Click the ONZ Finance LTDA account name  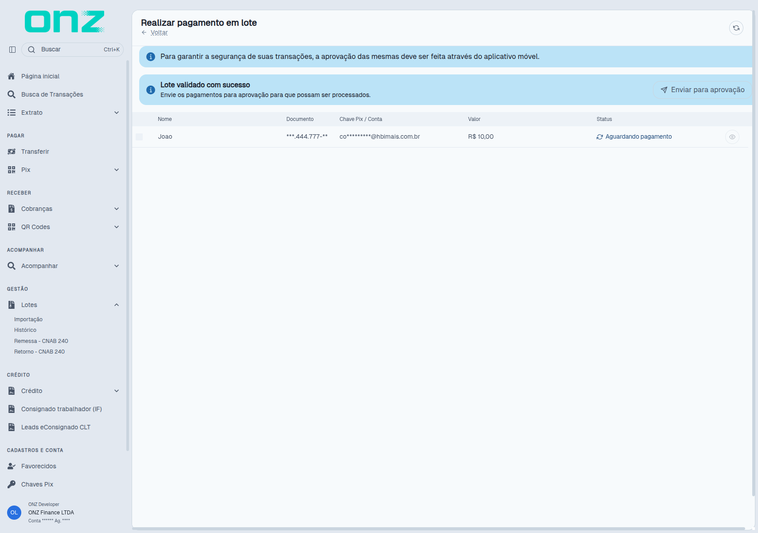tap(51, 513)
